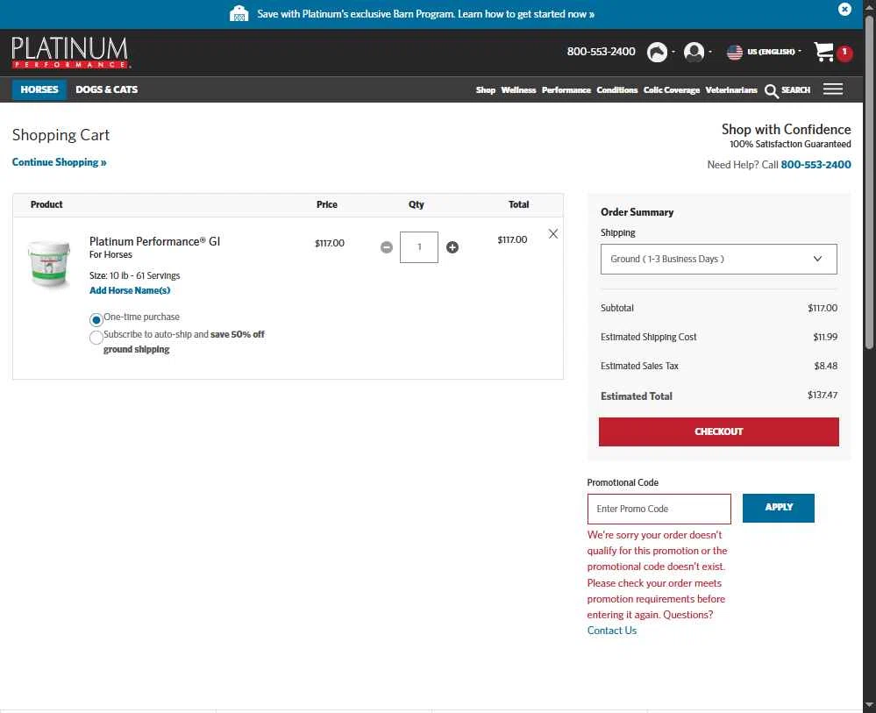Open the Platinum Performance GI product title

(x=154, y=241)
